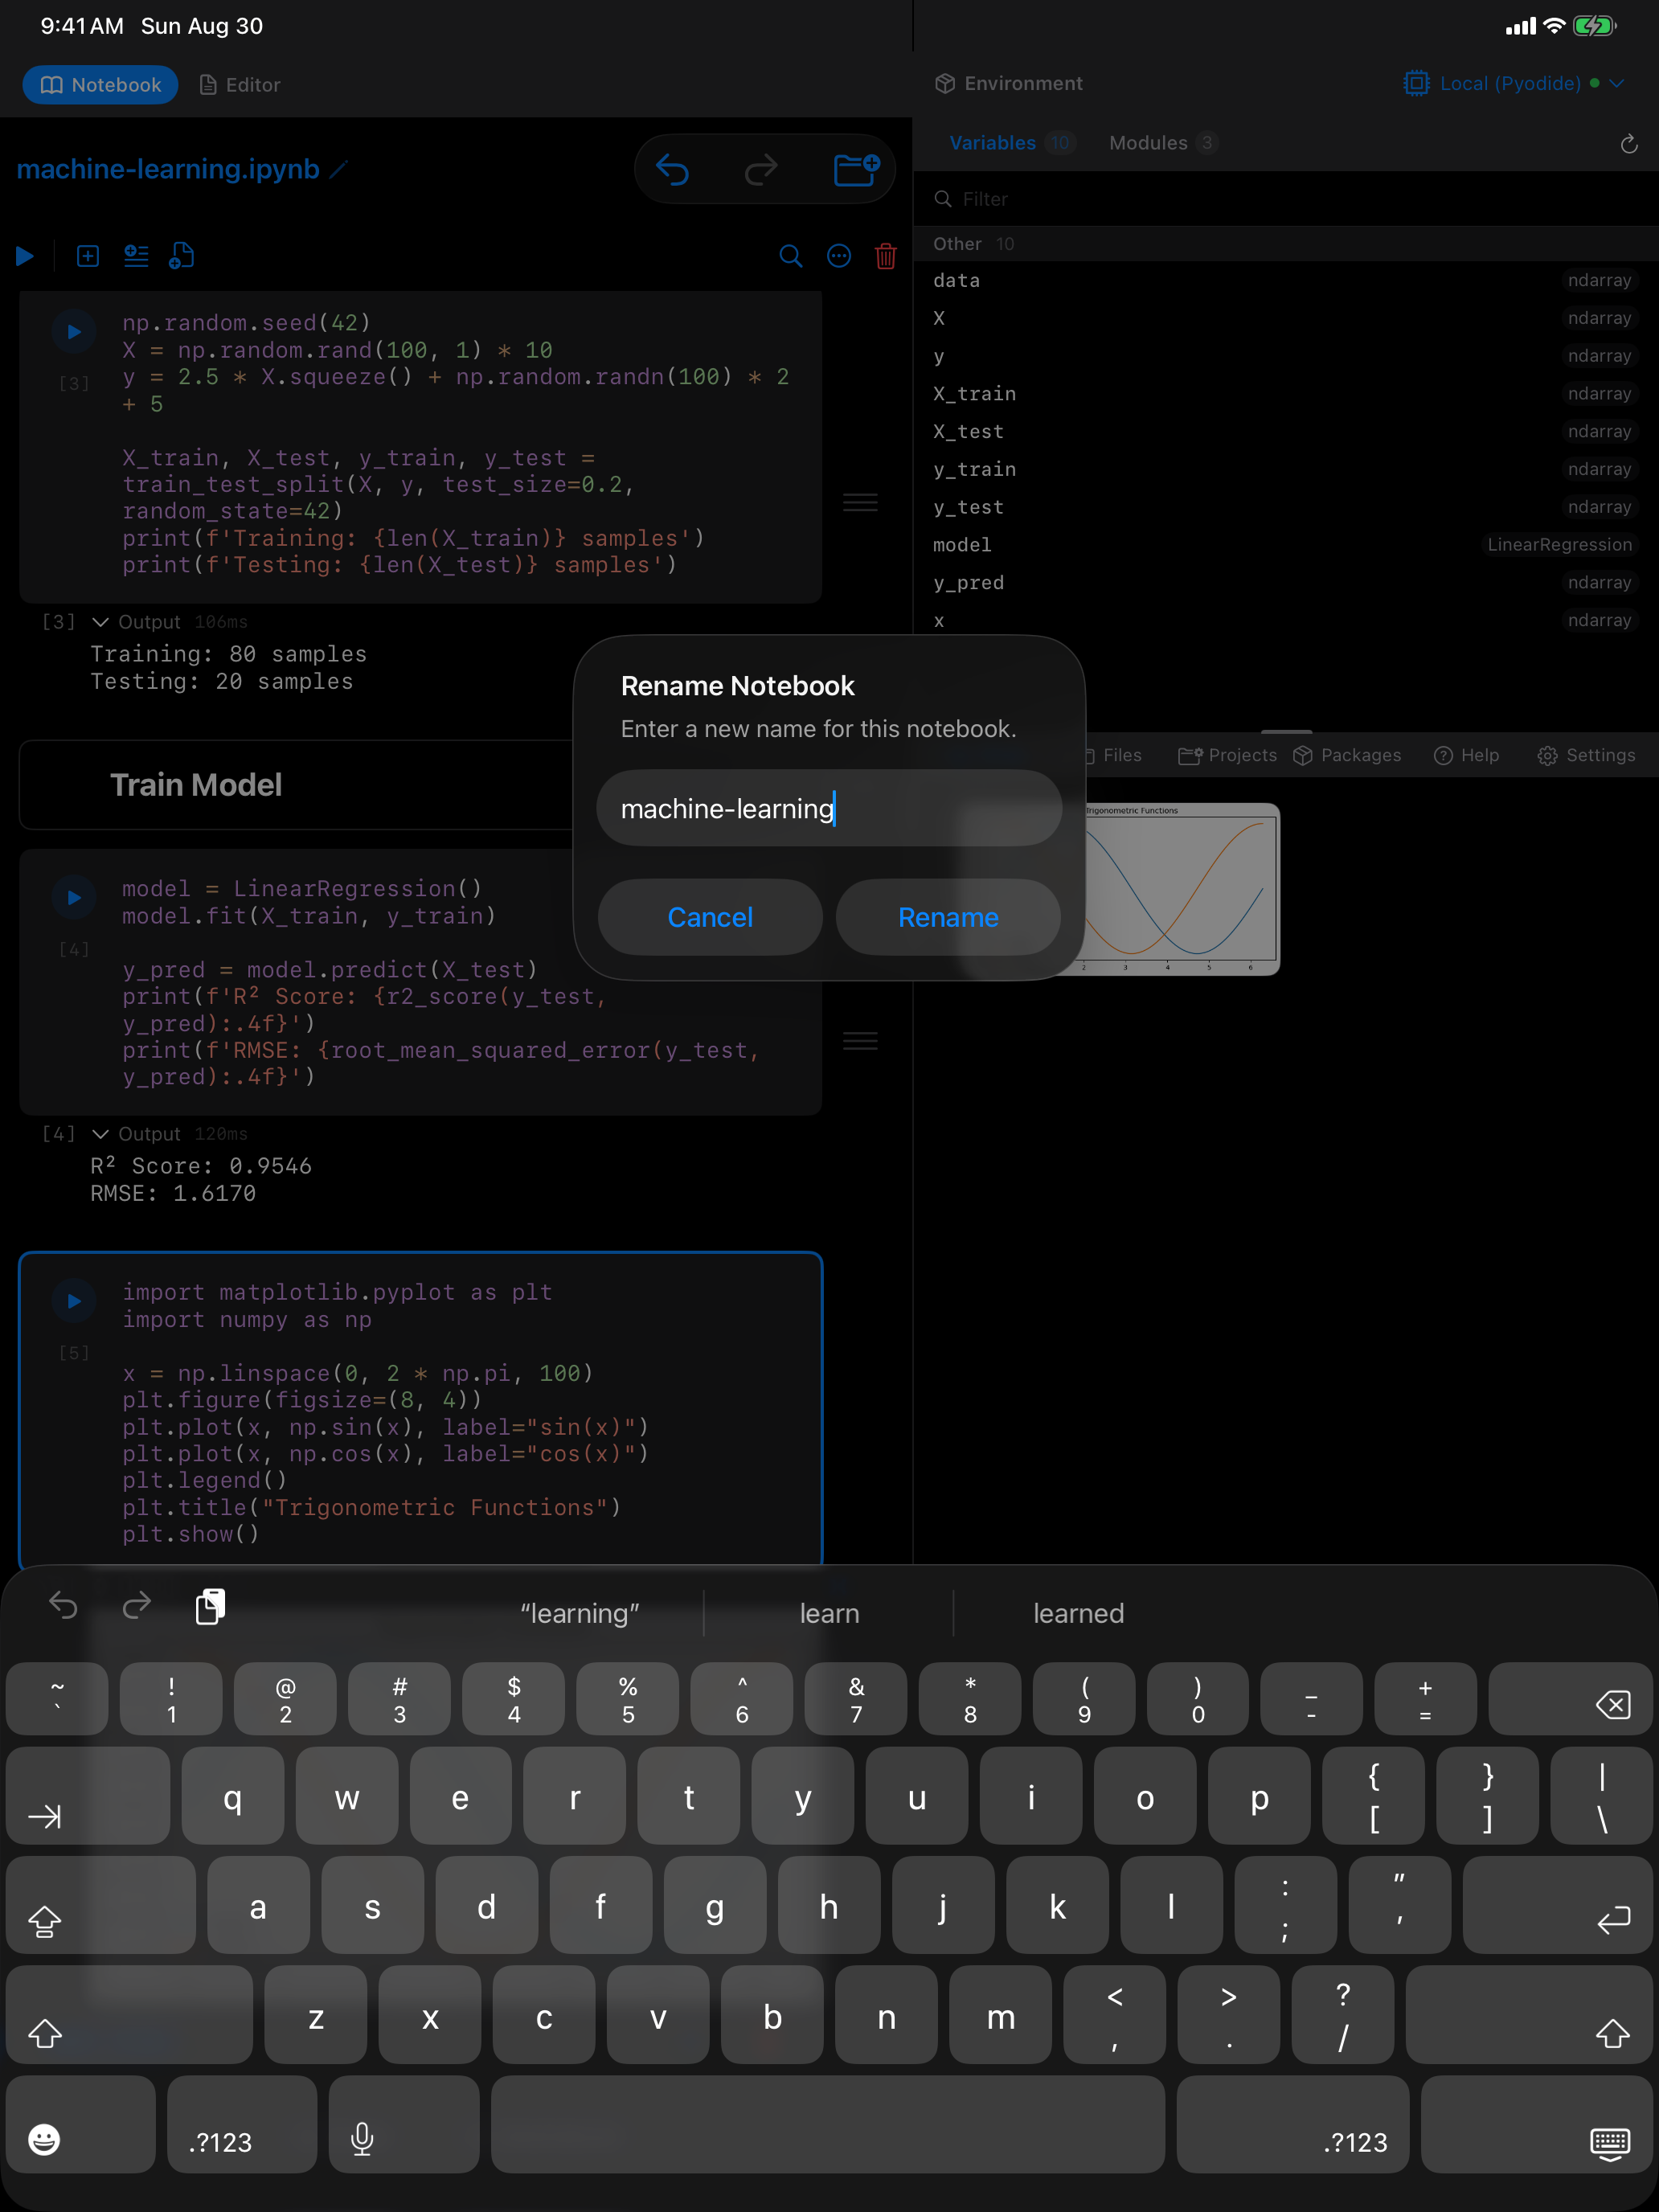Tap the keyboard redo icon
1659x2212 pixels.
(x=137, y=1606)
